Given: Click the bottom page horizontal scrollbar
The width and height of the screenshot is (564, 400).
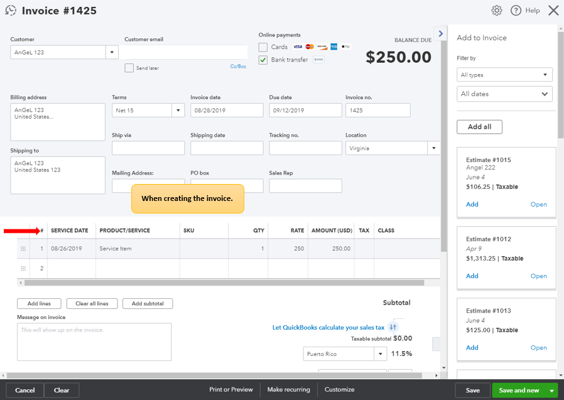Looking at the screenshot, I should pos(214,376).
